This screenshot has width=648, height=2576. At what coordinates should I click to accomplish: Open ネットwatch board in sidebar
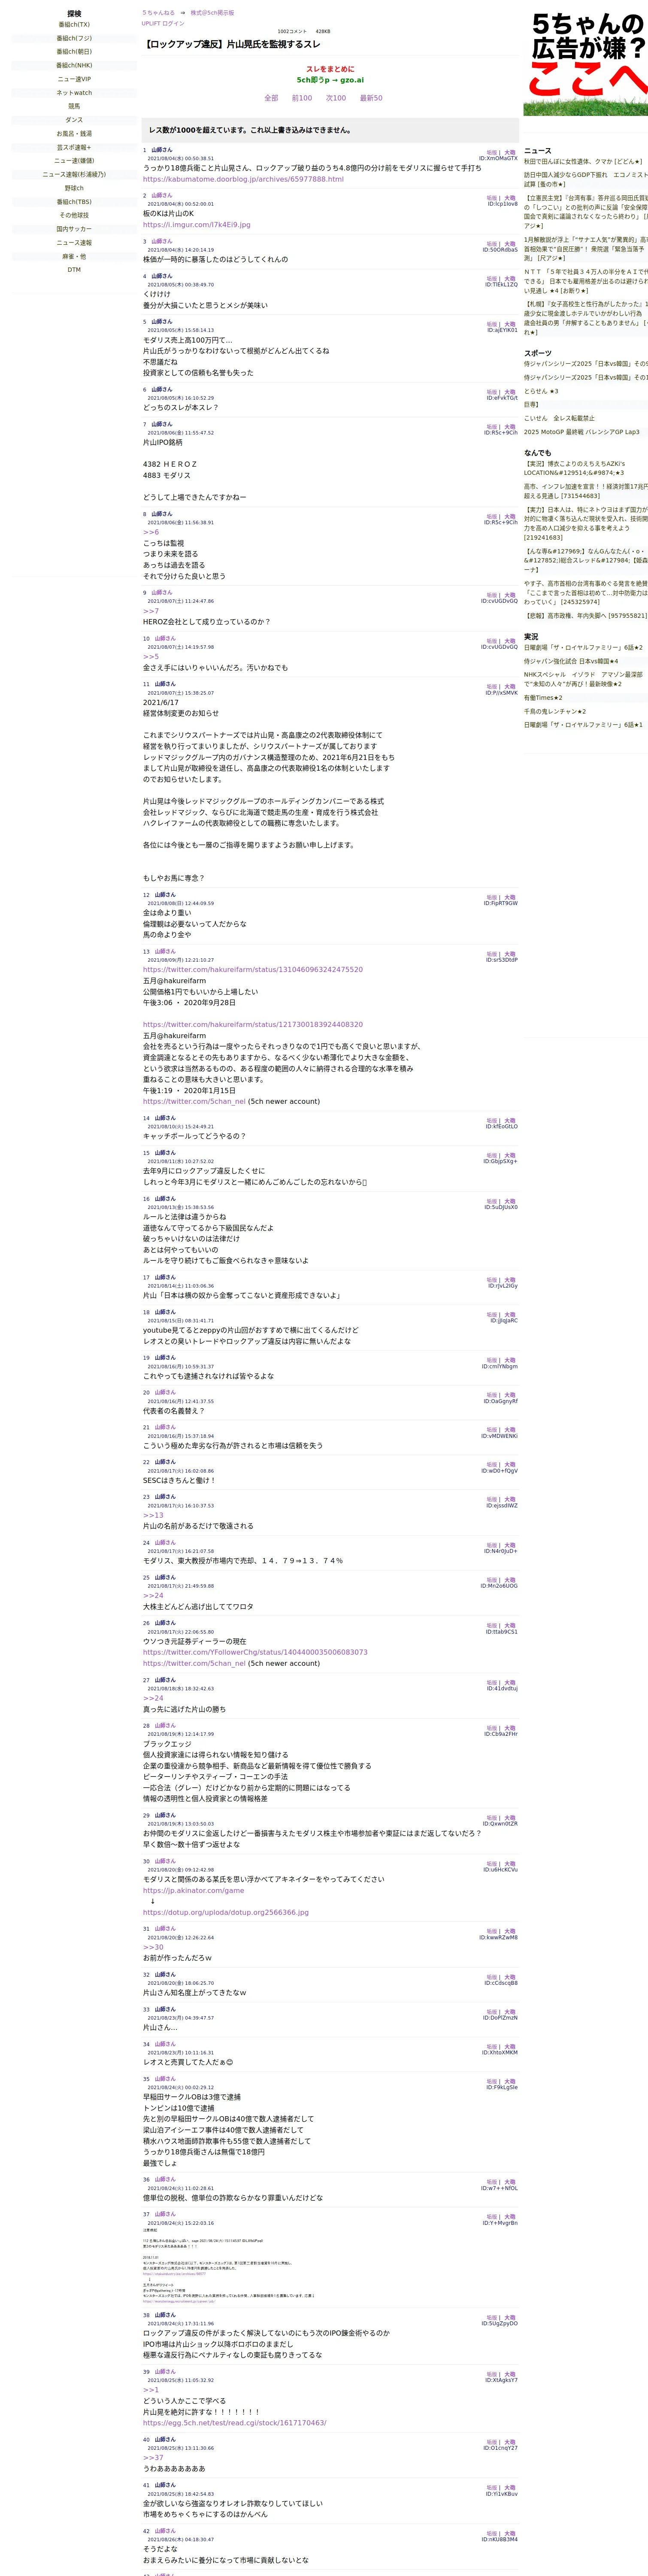tap(74, 93)
